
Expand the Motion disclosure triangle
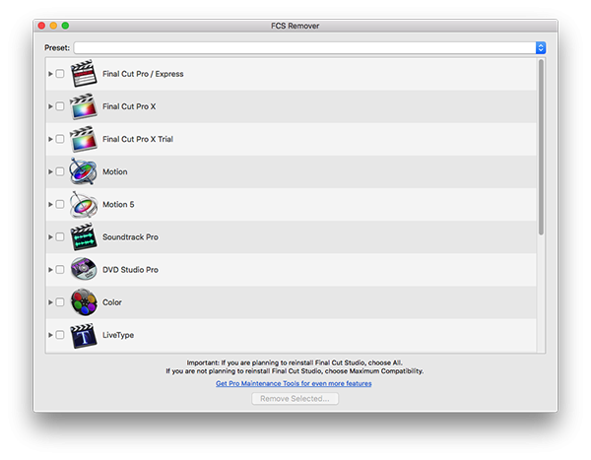(50, 172)
